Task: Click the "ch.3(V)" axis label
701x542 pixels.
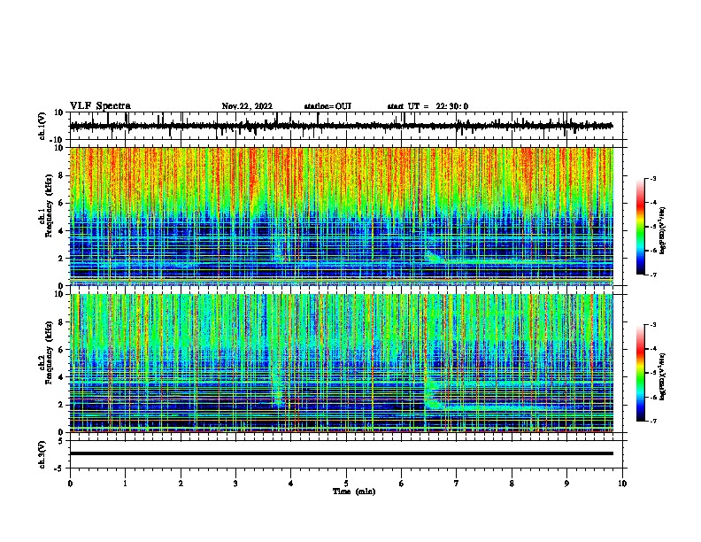Action: pyautogui.click(x=42, y=454)
